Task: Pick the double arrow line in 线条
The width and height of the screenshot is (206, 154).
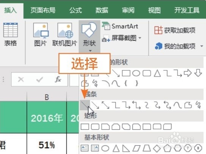Action: 105,105
